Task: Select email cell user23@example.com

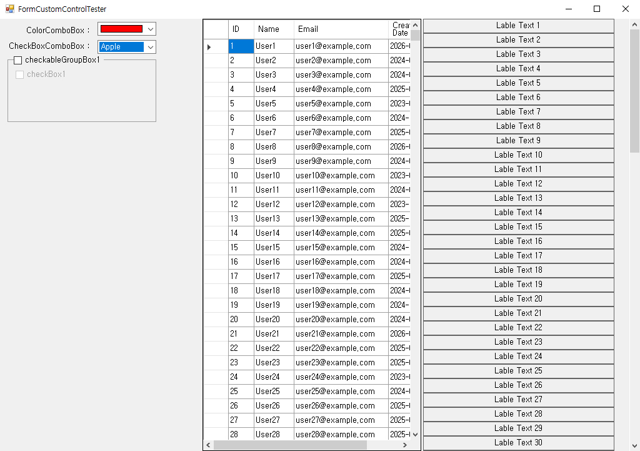Action: pos(341,362)
